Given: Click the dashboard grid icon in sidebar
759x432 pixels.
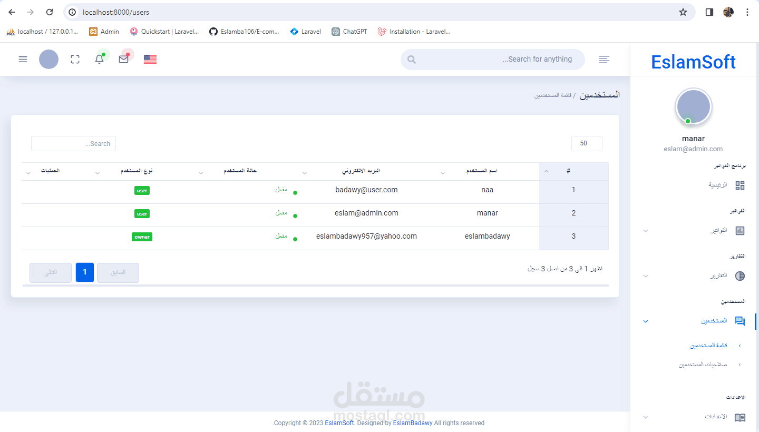Looking at the screenshot, I should pos(740,185).
